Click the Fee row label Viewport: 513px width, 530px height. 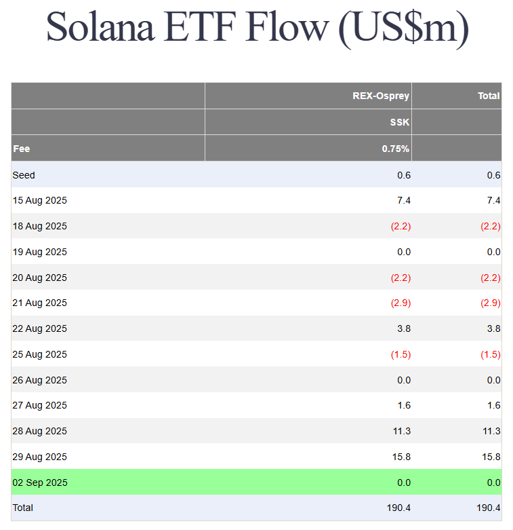pos(22,149)
